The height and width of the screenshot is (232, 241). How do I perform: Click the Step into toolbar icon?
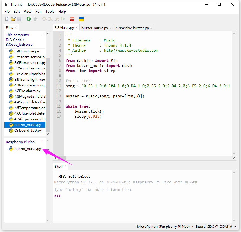coord(50,19)
